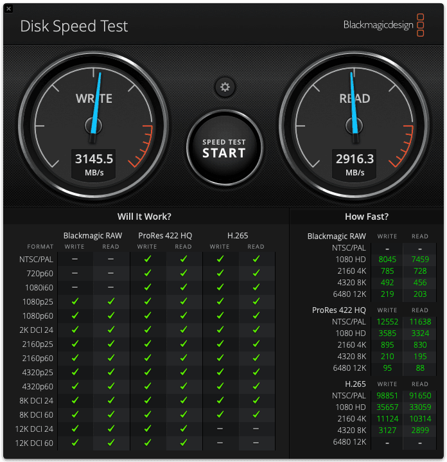447x462 pixels.
Task: Click ProRes 2160 4K read value 830
Action: coord(420,344)
